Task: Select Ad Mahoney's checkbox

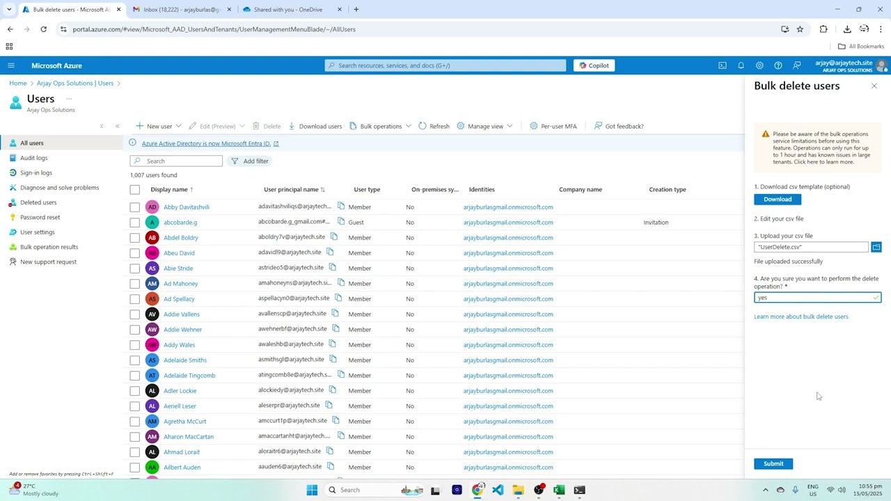Action: [x=134, y=283]
